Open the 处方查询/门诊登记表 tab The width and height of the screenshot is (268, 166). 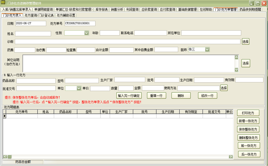(39, 15)
